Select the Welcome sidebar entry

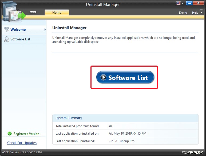18,29
